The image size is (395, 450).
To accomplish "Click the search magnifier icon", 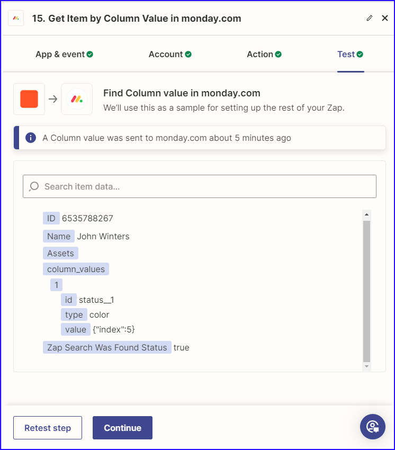I will 34,186.
